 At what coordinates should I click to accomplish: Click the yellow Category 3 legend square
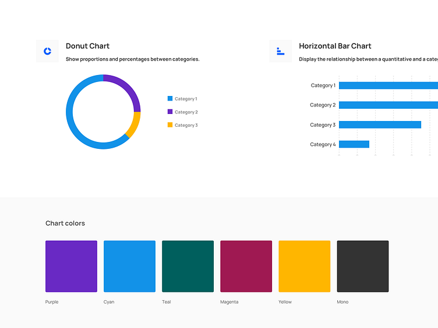click(x=170, y=125)
